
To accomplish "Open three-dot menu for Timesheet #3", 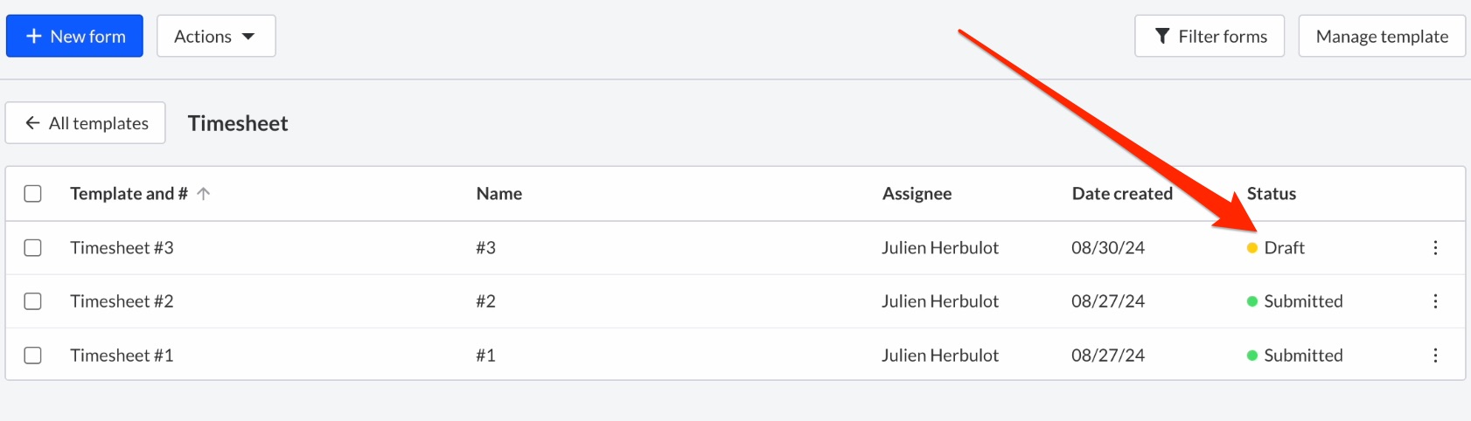I will click(x=1435, y=248).
